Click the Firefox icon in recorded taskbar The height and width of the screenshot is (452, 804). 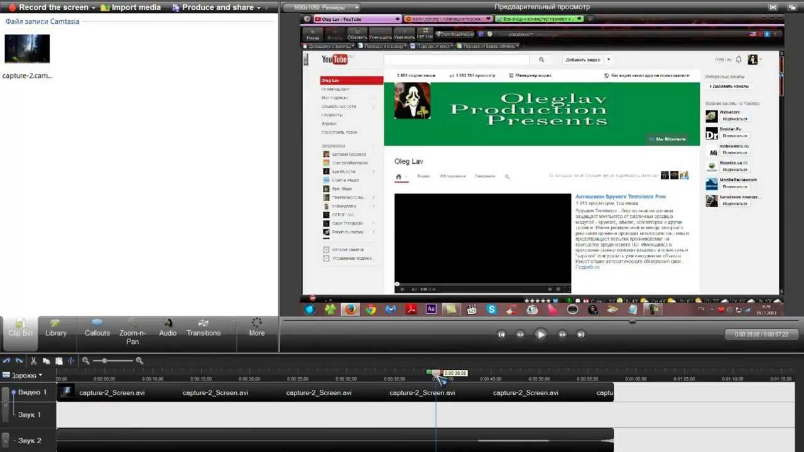click(x=350, y=309)
